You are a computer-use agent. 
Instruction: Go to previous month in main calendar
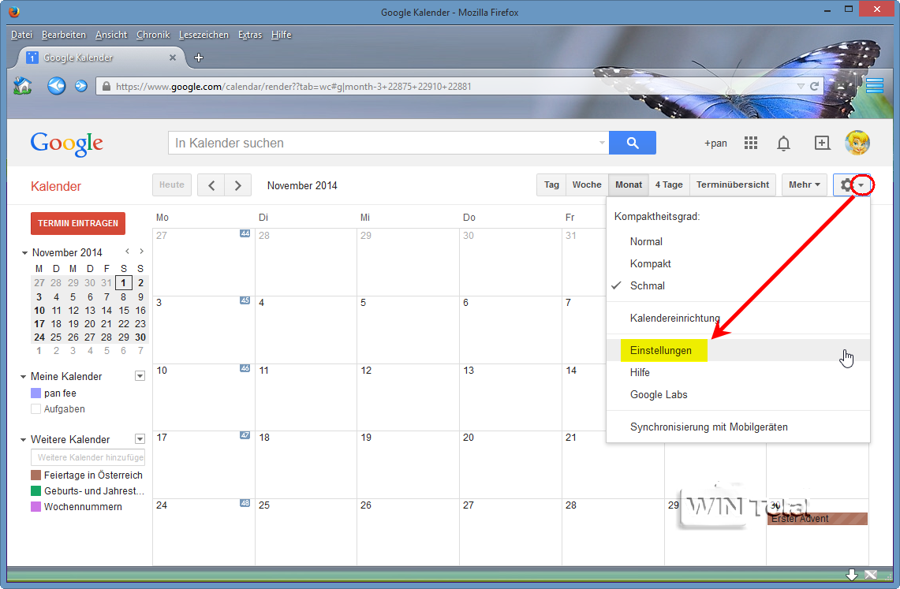(x=211, y=185)
